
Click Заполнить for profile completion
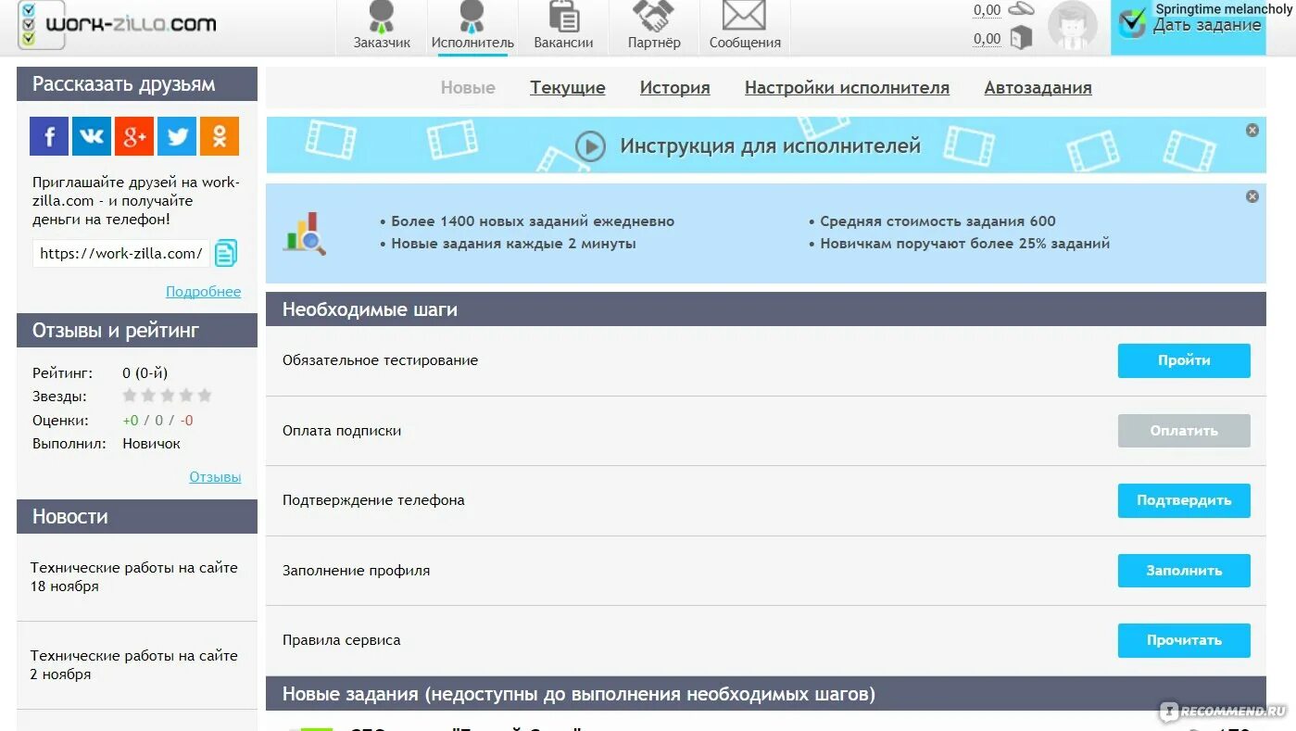click(x=1184, y=571)
